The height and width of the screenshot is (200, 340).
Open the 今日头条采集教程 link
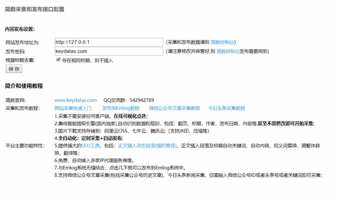coord(226,108)
